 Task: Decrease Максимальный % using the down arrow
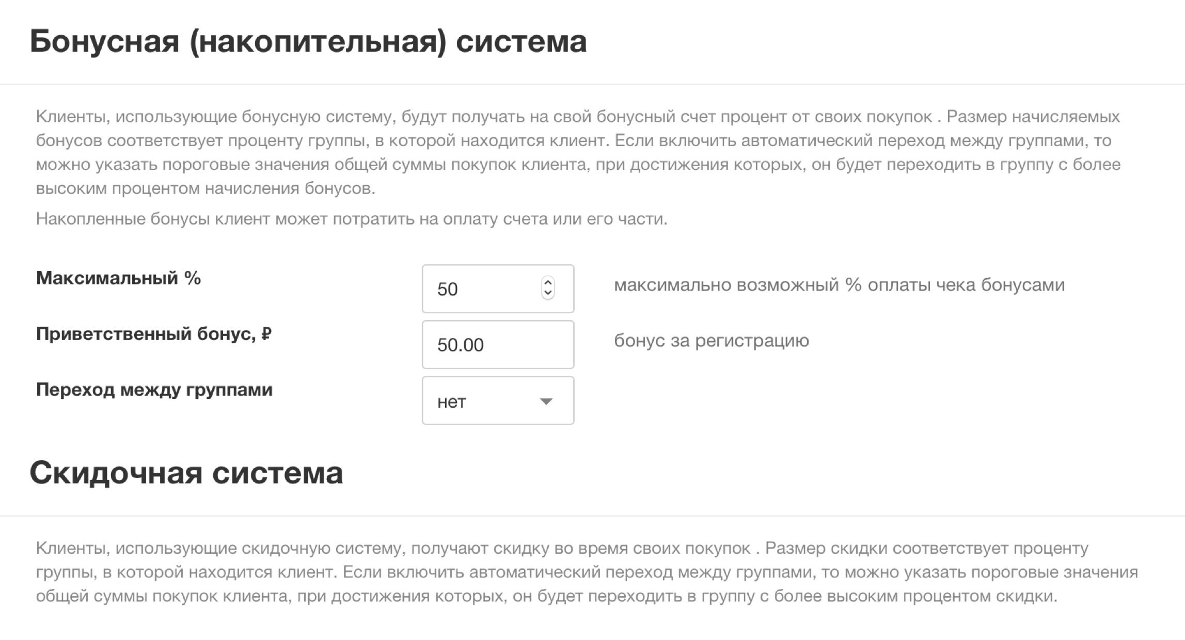pyautogui.click(x=548, y=294)
